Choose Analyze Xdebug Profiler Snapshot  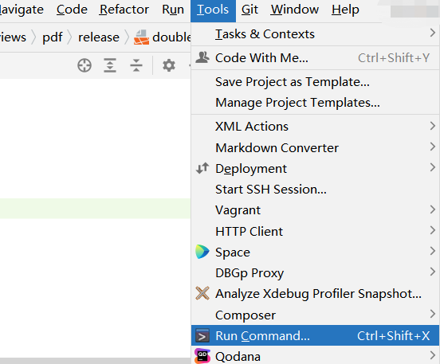315,294
